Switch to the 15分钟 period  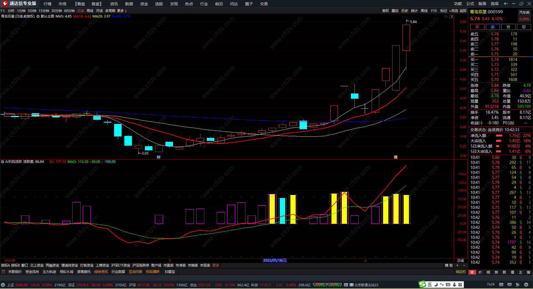coord(44,11)
